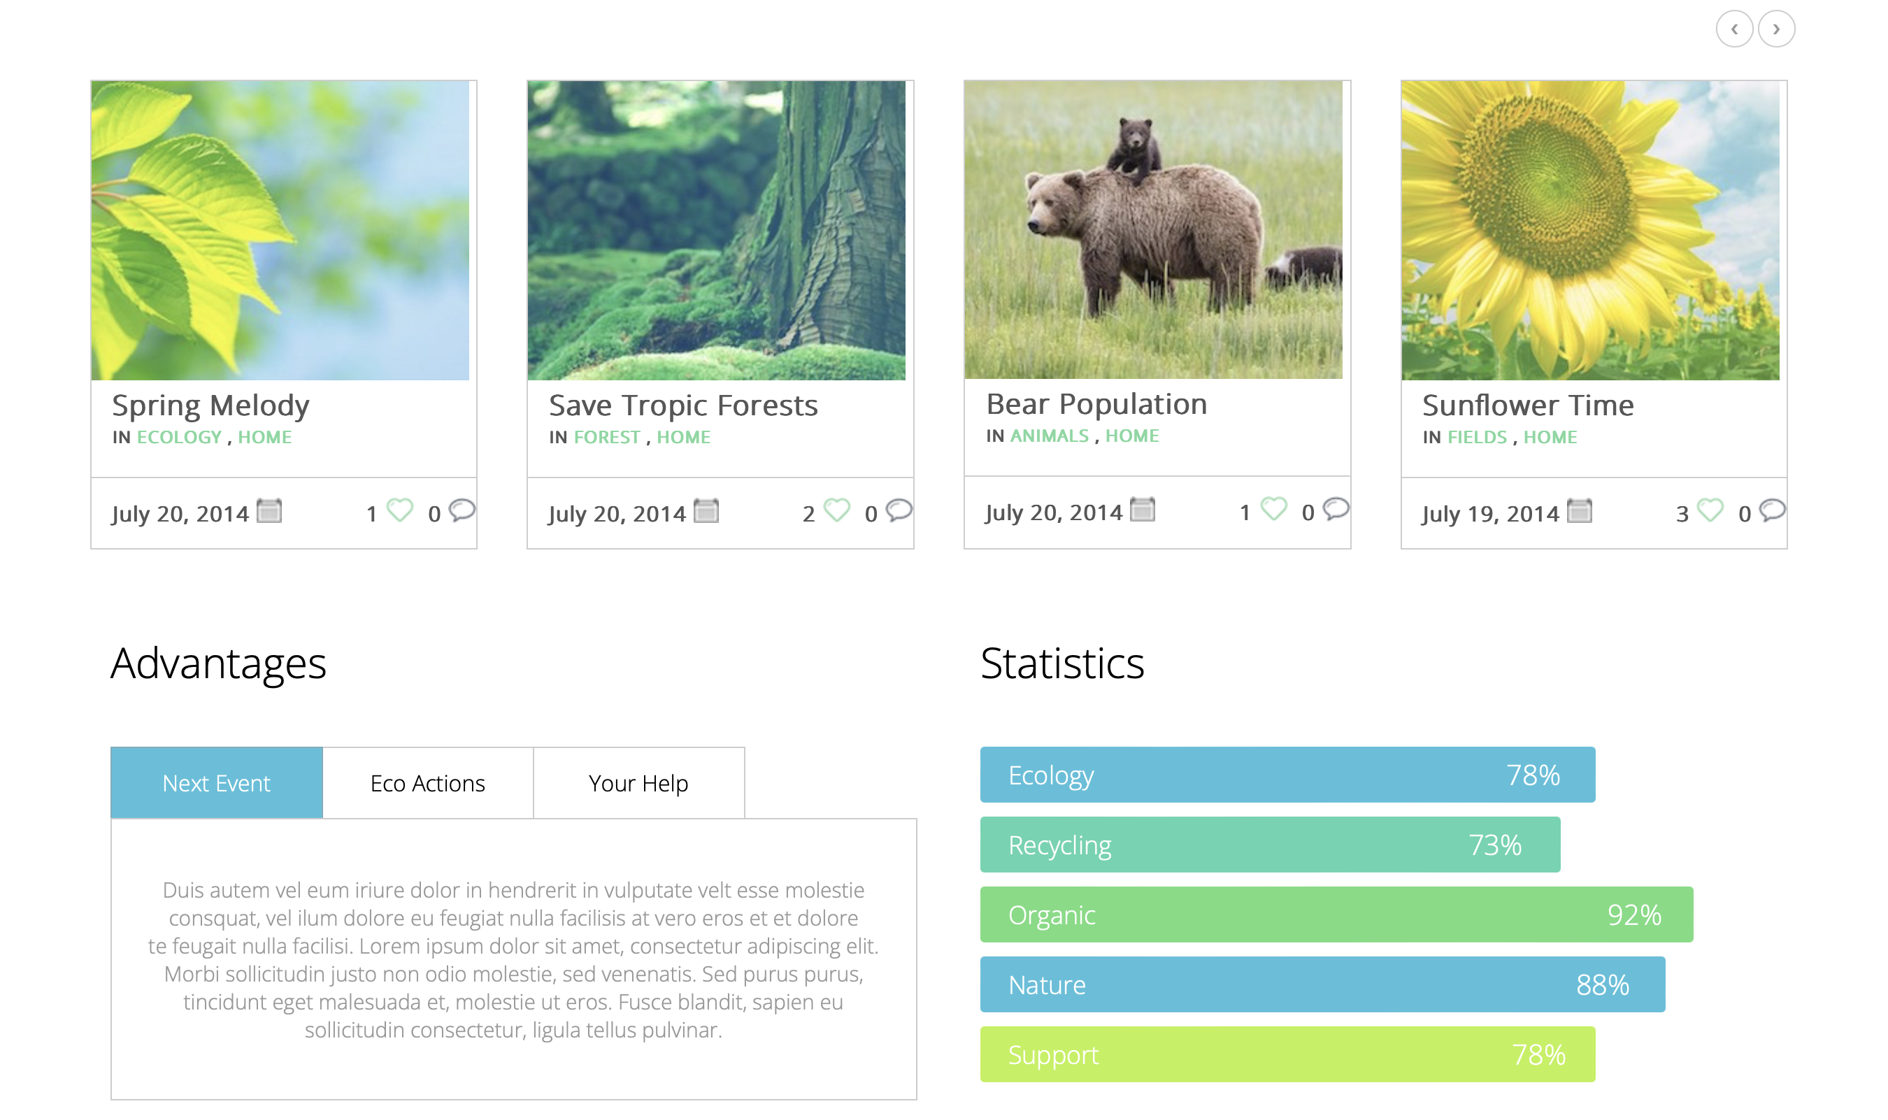
Task: Select the Next Event tab
Action: 217,784
